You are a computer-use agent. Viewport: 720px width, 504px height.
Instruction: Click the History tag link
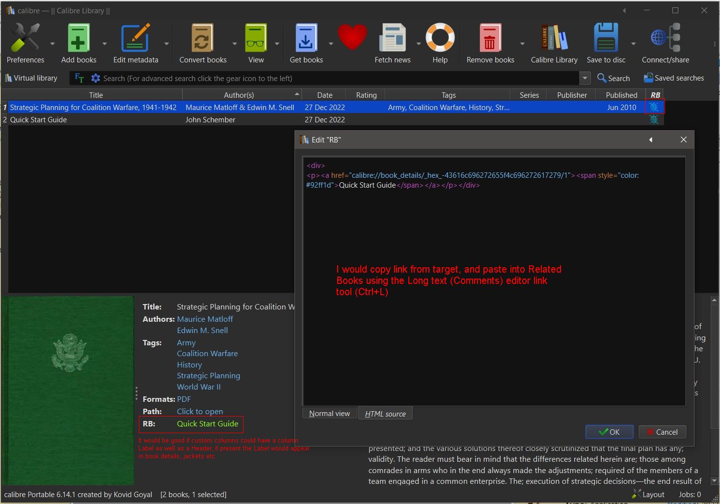189,364
